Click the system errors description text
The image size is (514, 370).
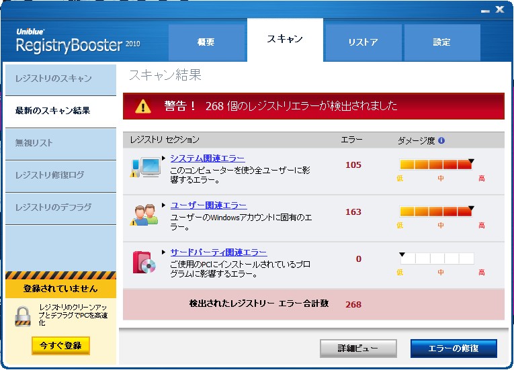point(240,175)
